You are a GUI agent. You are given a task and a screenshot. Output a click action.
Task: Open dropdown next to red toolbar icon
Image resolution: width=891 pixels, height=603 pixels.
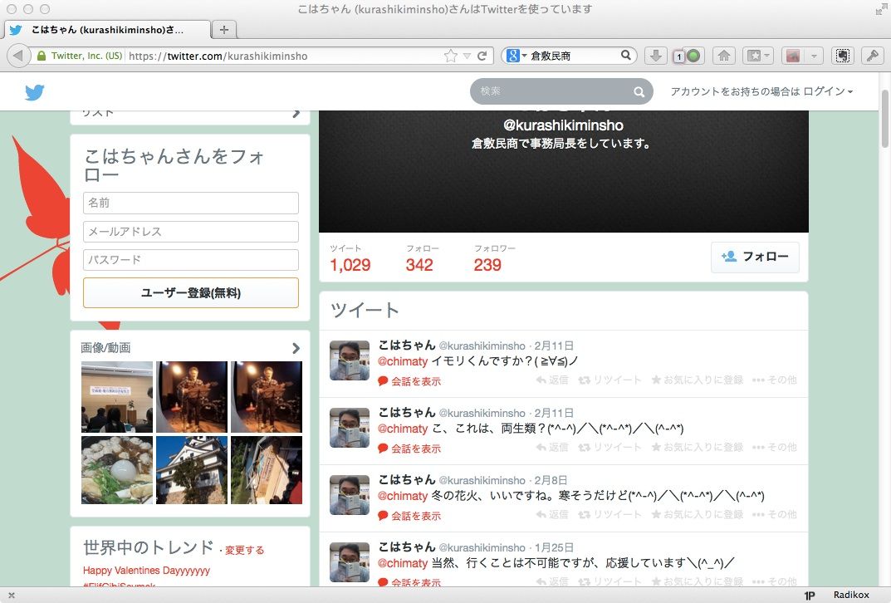[814, 56]
